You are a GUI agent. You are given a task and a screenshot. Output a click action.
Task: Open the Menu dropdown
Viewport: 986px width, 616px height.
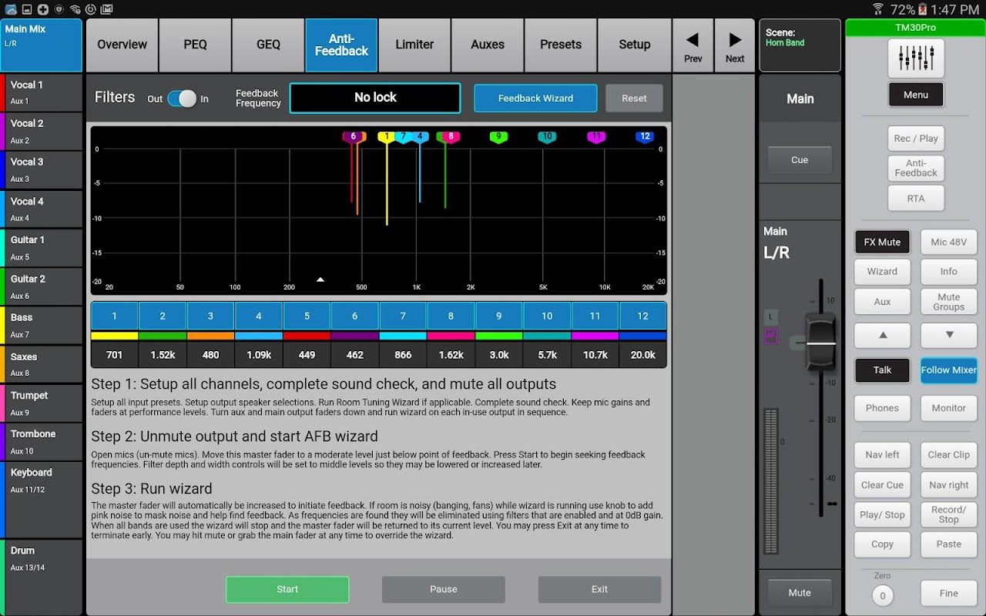click(916, 95)
